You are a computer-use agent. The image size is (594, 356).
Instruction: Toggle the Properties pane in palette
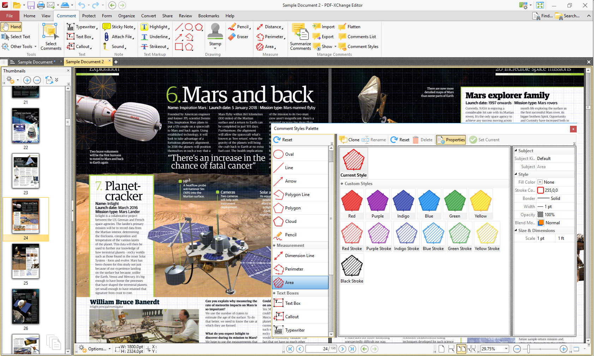pyautogui.click(x=451, y=140)
